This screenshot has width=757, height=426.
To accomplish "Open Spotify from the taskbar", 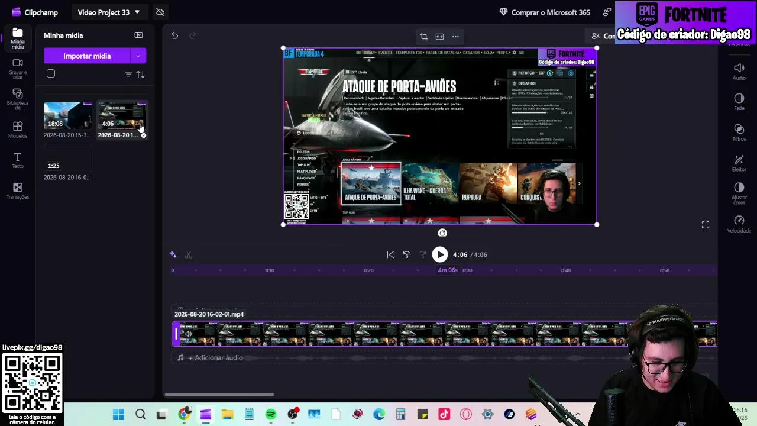I will coord(271,415).
